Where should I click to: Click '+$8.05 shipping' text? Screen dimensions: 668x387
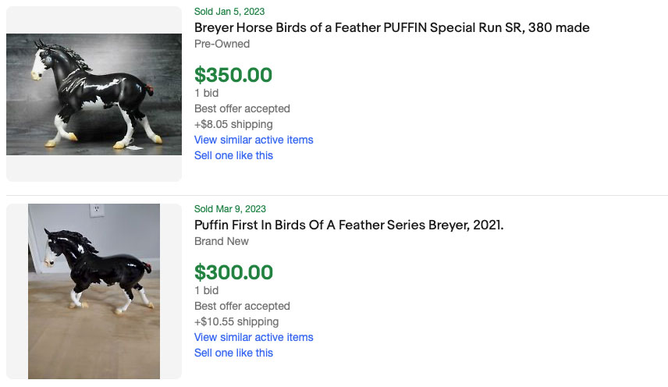click(233, 124)
